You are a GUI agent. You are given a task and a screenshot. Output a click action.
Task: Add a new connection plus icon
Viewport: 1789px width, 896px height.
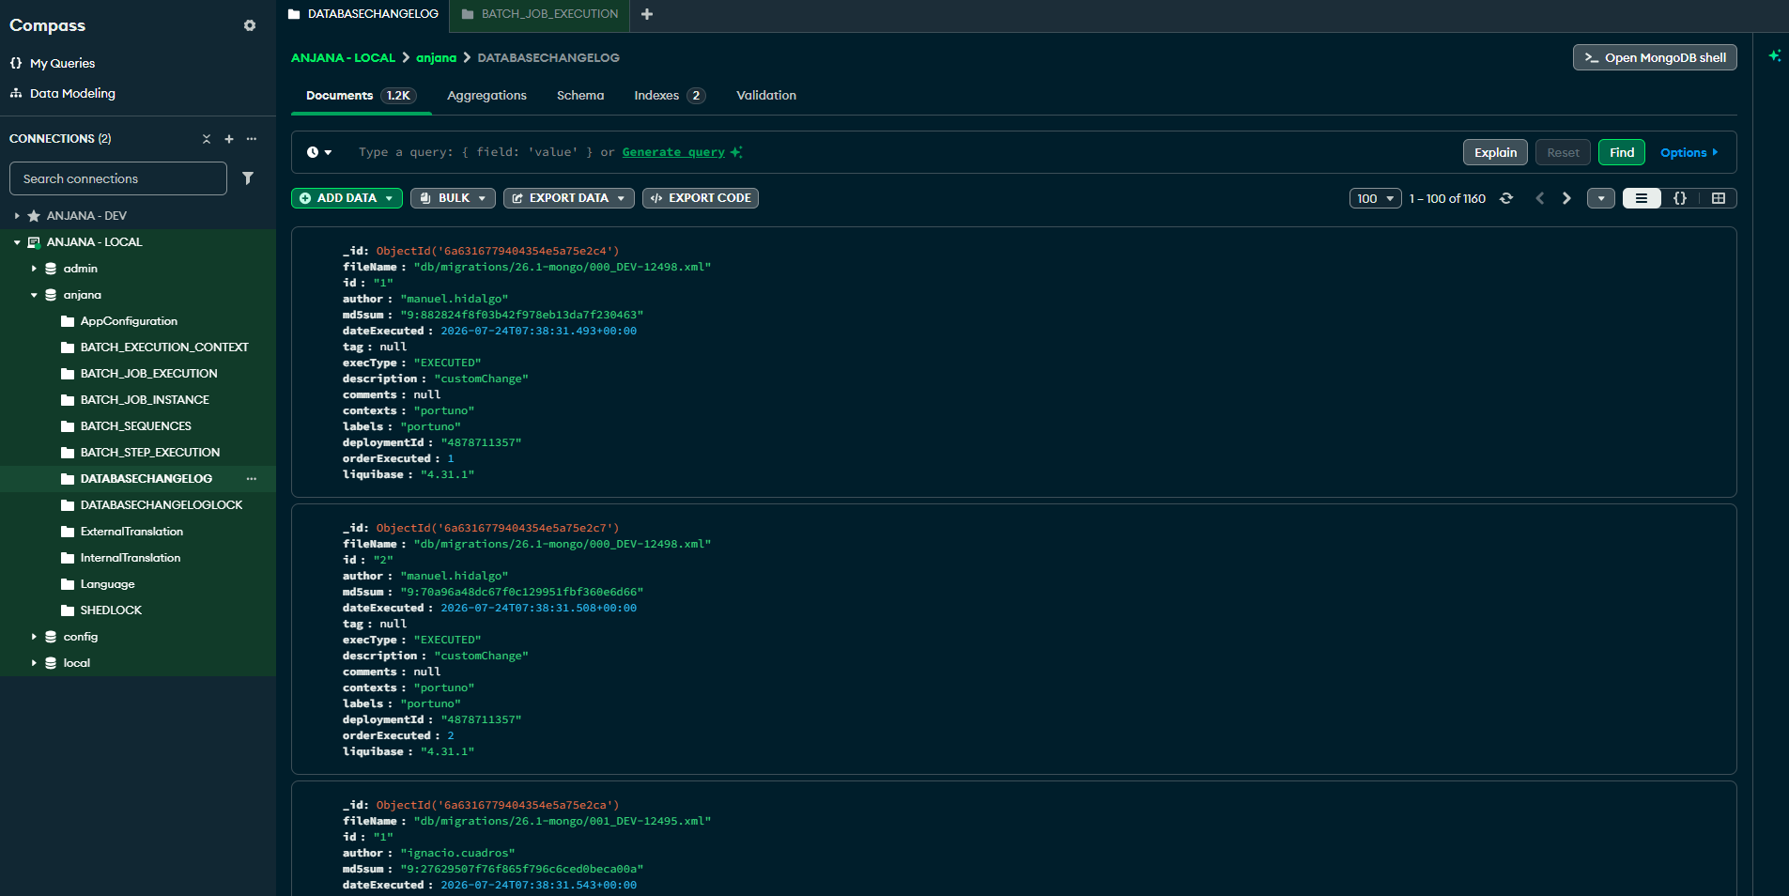coord(229,139)
